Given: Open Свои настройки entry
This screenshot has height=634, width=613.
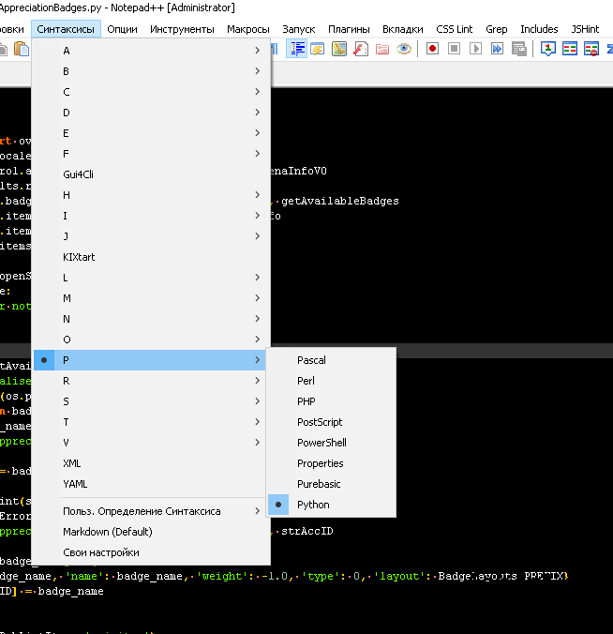Looking at the screenshot, I should (x=150, y=552).
